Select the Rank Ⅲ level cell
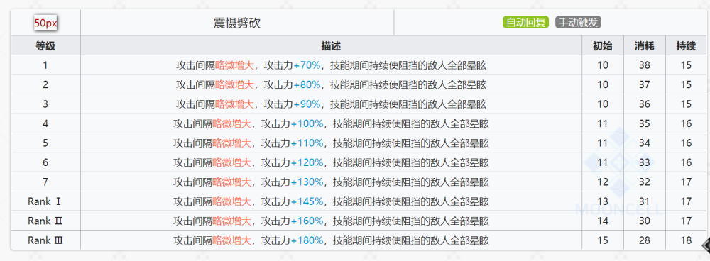The width and height of the screenshot is (710, 261). coord(45,240)
